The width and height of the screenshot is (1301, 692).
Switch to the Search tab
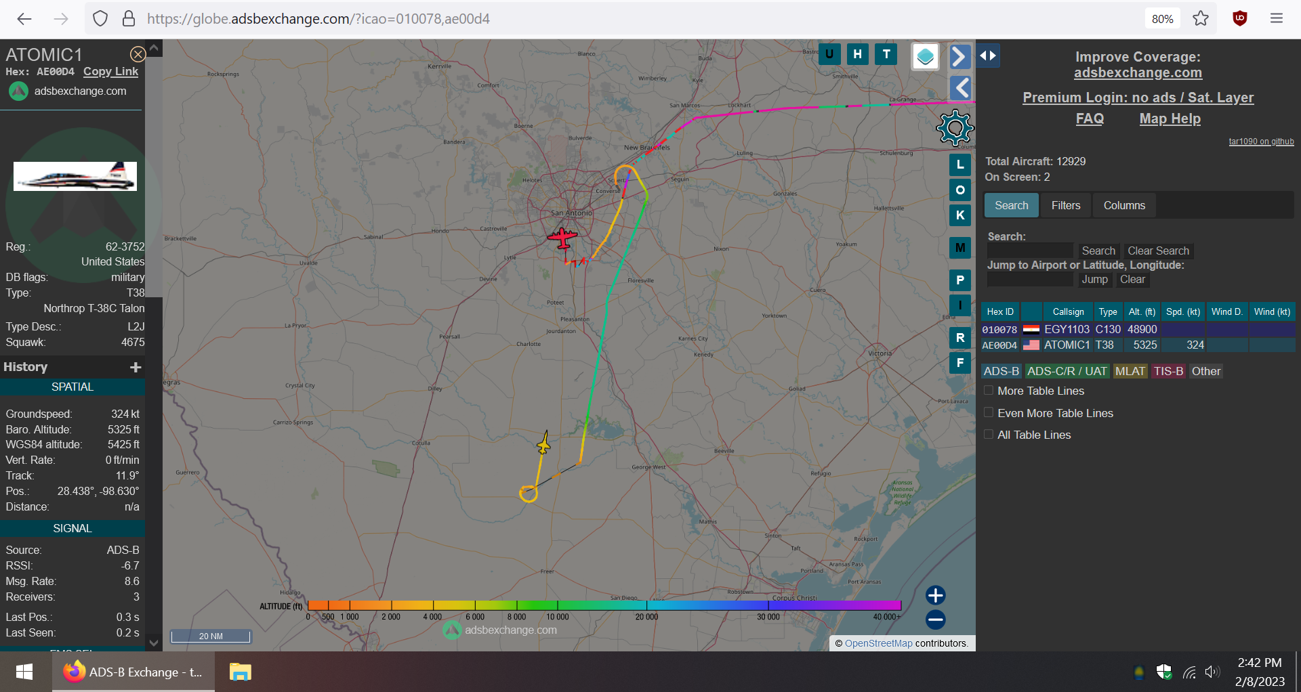1011,205
